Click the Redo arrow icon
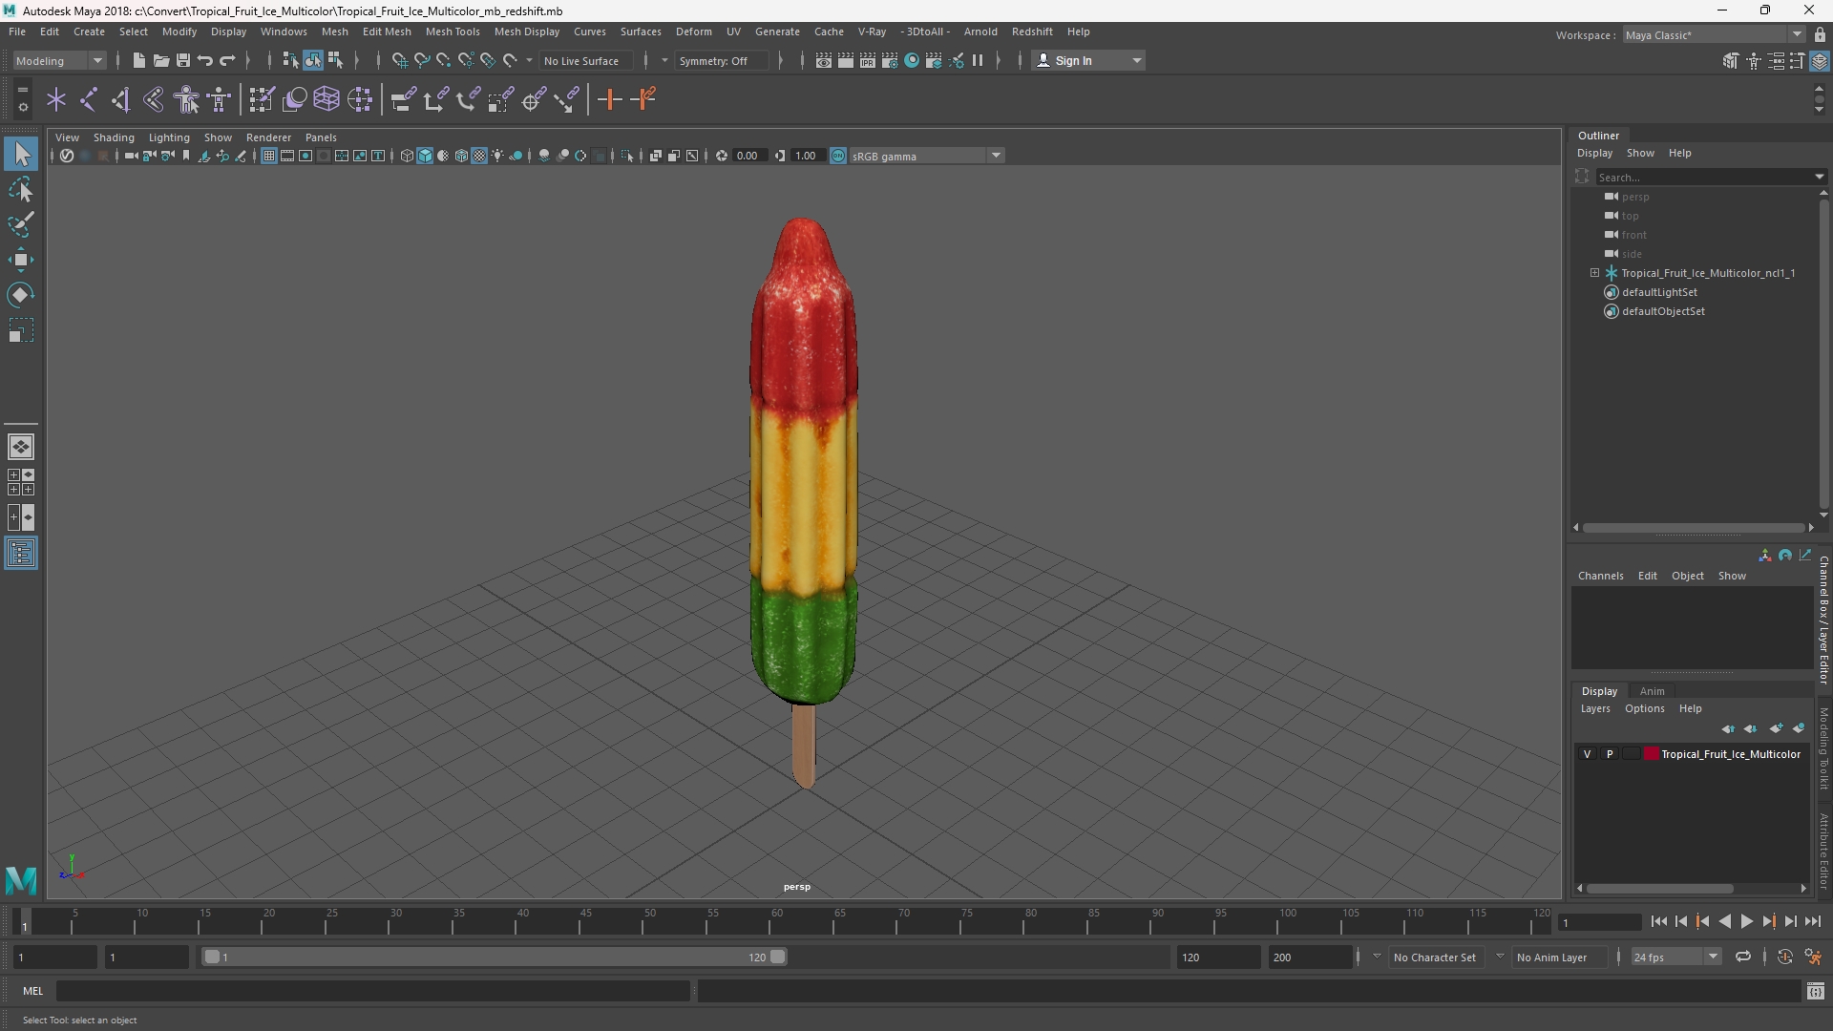 pos(227,60)
